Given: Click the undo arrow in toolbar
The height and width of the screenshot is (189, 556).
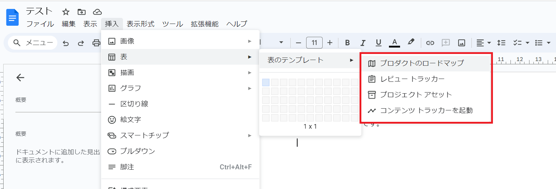Looking at the screenshot, I should (66, 43).
